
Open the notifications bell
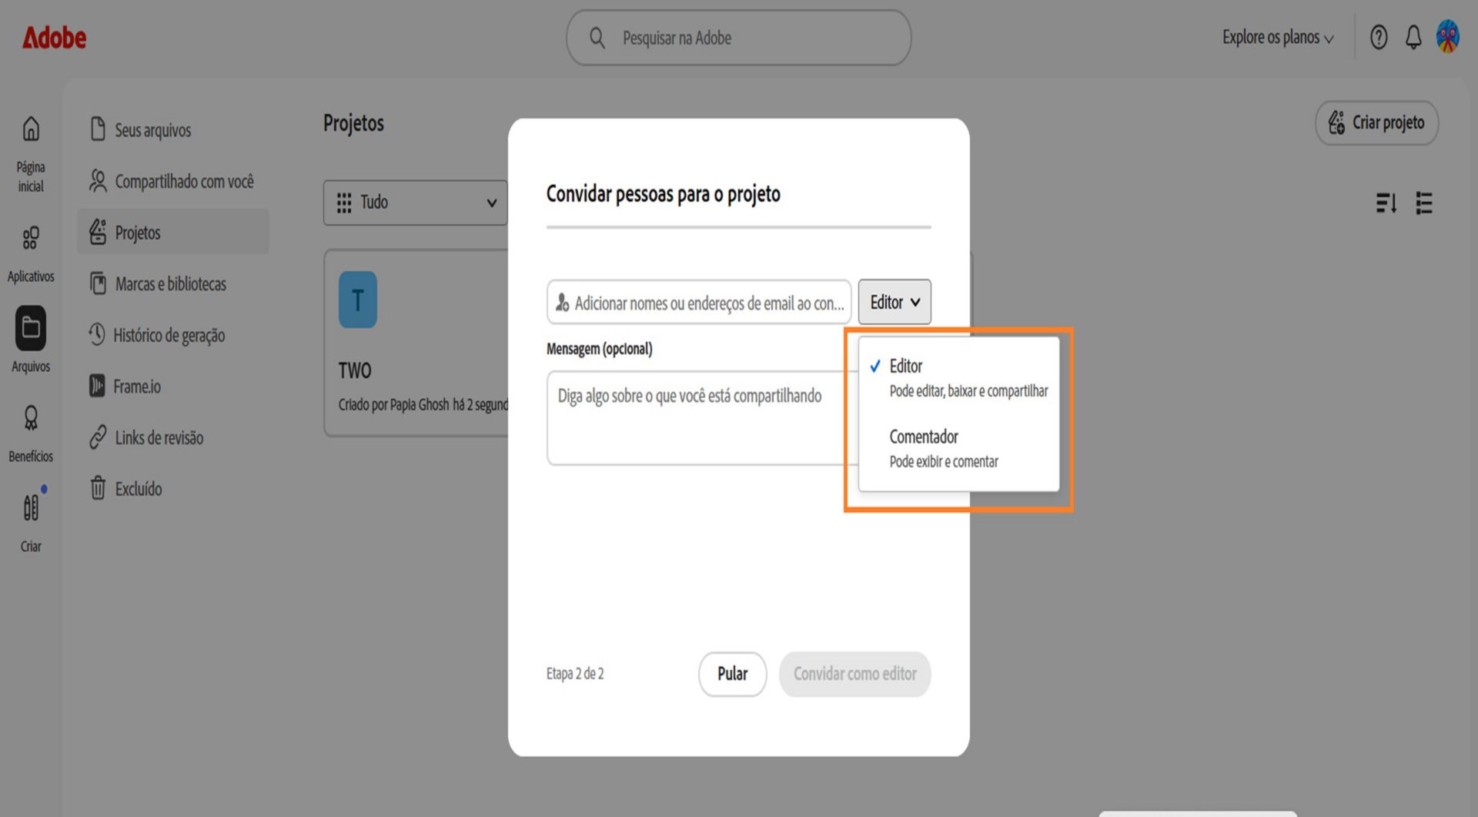(x=1413, y=37)
